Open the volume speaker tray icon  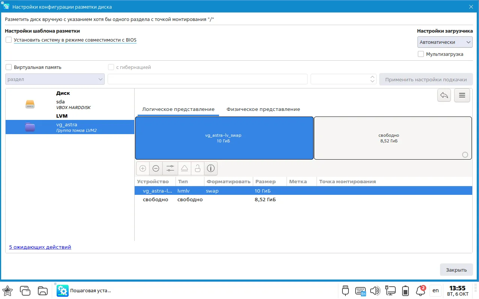(375, 290)
